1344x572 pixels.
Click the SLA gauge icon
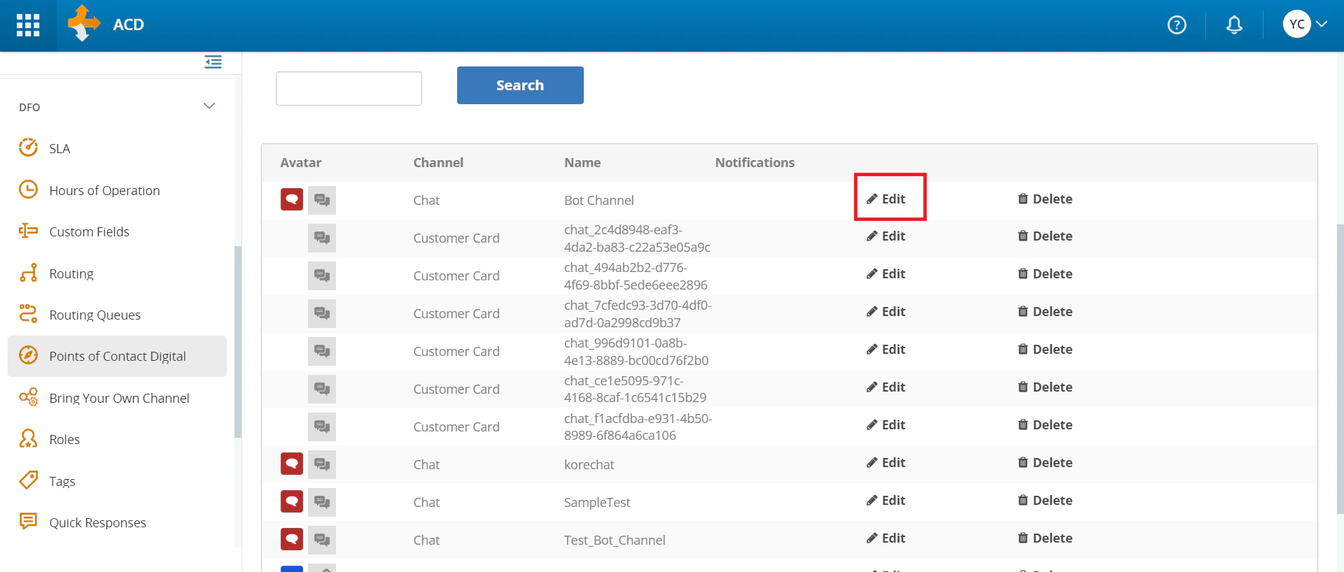tap(28, 148)
